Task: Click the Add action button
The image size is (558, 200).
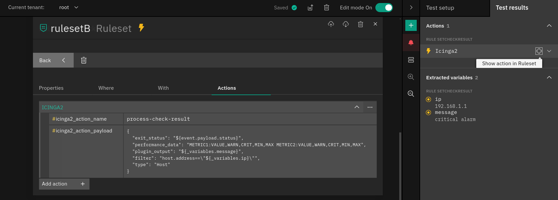Action: pyautogui.click(x=64, y=184)
